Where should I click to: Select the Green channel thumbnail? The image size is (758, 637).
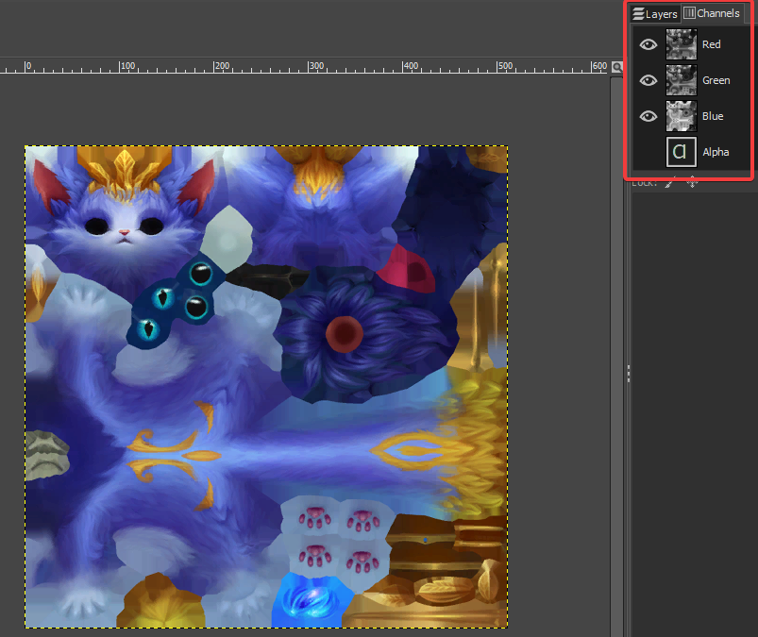(x=682, y=80)
